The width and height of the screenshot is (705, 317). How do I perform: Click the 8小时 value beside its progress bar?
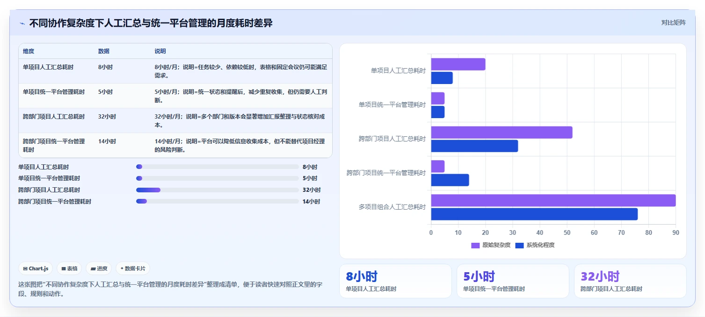coord(310,167)
